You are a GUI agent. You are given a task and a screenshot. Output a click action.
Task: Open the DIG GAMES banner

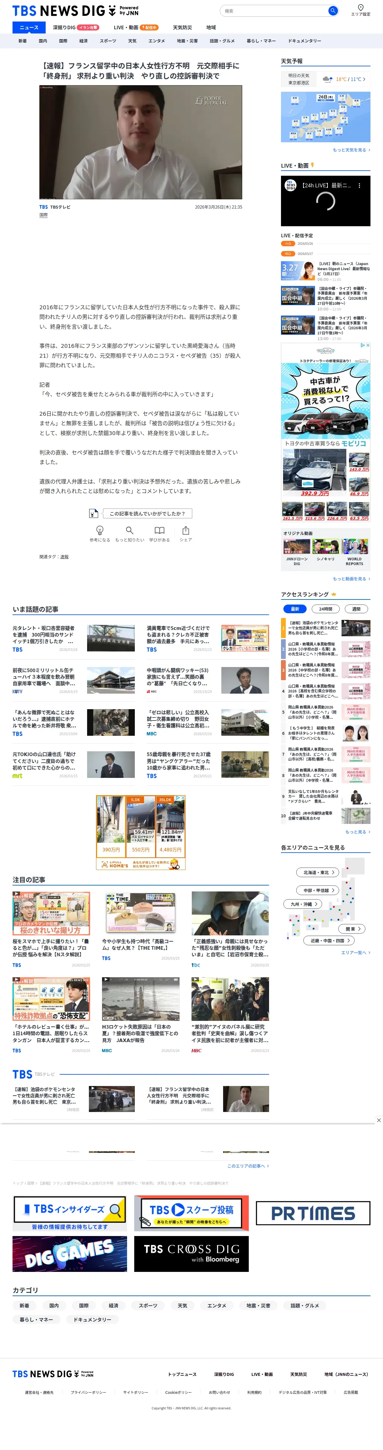coord(70,1254)
